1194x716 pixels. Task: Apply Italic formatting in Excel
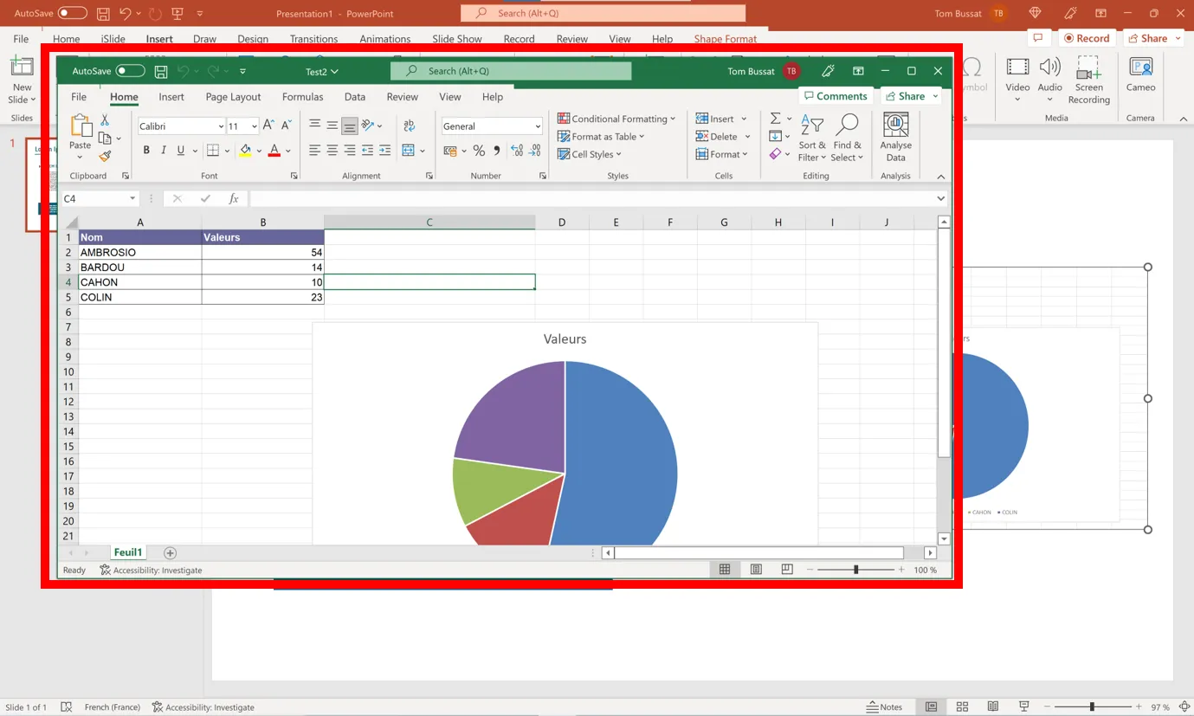[164, 151]
